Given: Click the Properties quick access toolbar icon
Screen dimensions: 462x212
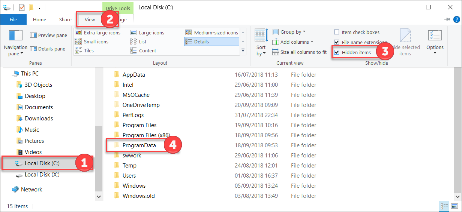Looking at the screenshot, I should point(21,7).
